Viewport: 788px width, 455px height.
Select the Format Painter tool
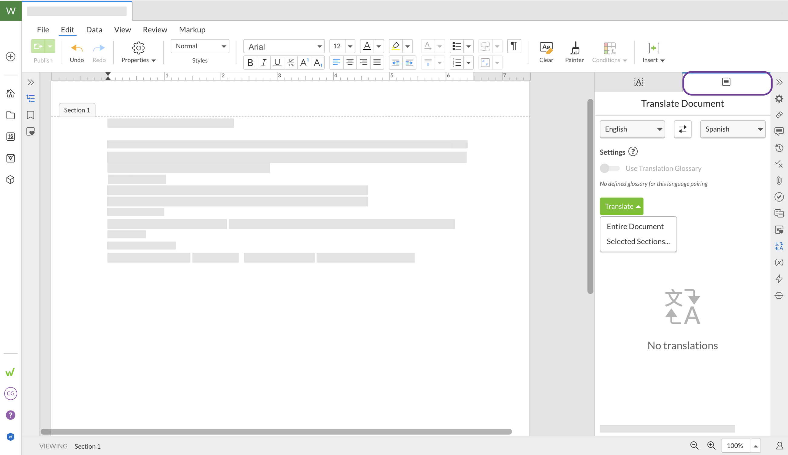pyautogui.click(x=574, y=51)
